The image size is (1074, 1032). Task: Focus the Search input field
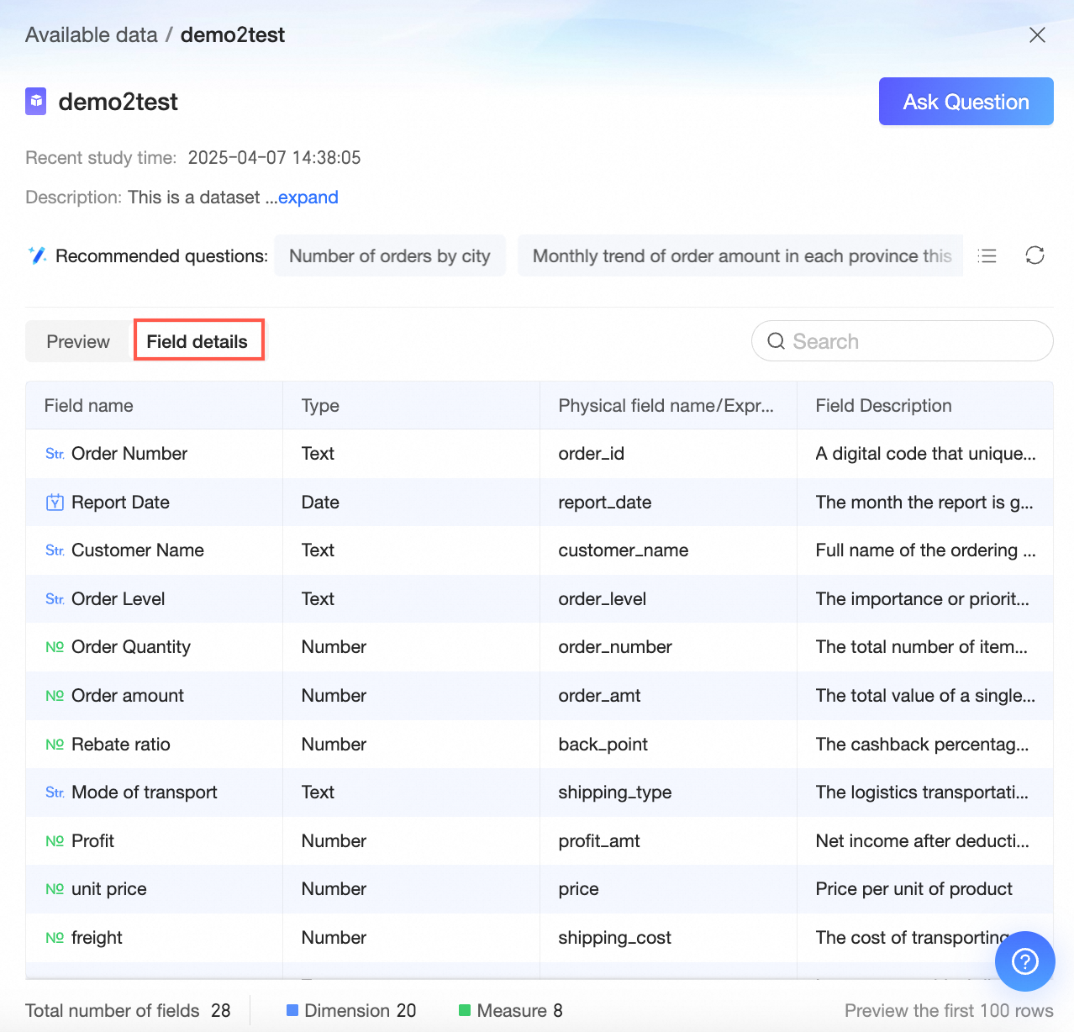coord(903,341)
